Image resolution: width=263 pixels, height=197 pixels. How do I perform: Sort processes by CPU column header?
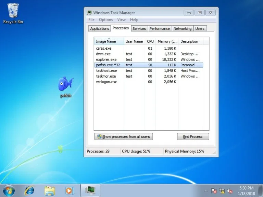pyautogui.click(x=150, y=41)
